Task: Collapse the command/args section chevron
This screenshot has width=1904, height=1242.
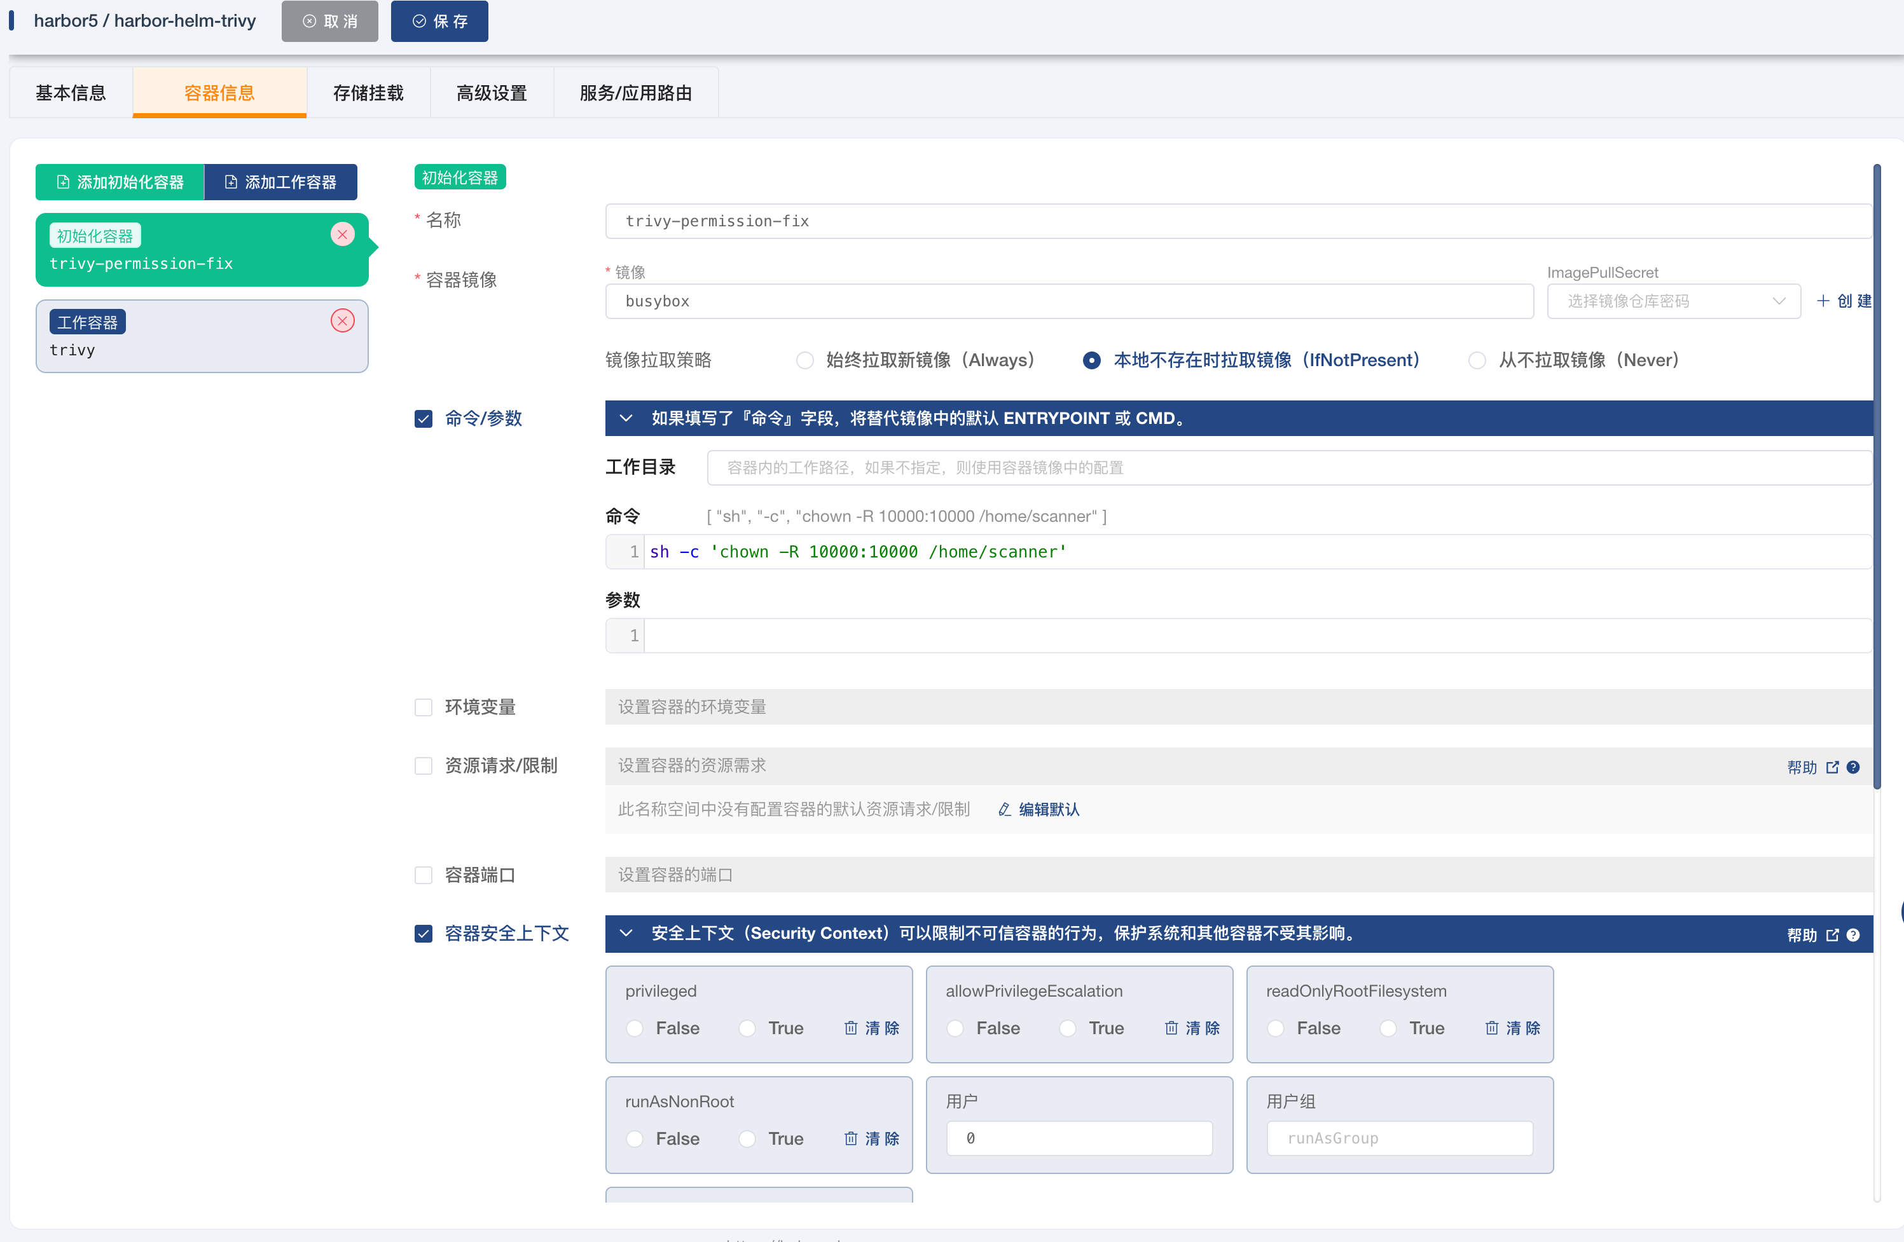Action: pyautogui.click(x=626, y=418)
